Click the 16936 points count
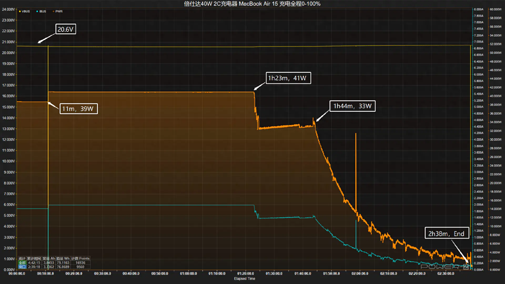This screenshot has height=284, width=505. [x=80, y=263]
